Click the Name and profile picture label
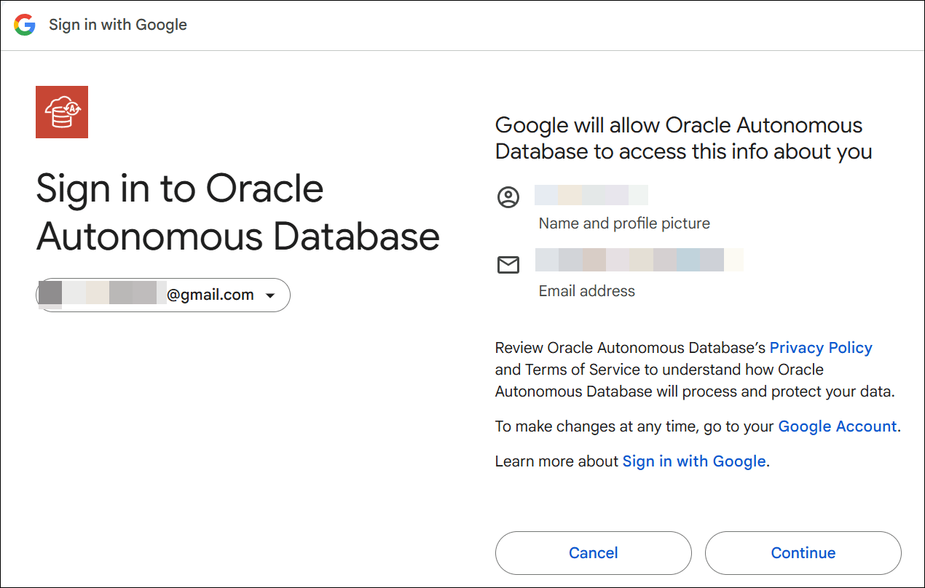The width and height of the screenshot is (925, 588). click(623, 223)
